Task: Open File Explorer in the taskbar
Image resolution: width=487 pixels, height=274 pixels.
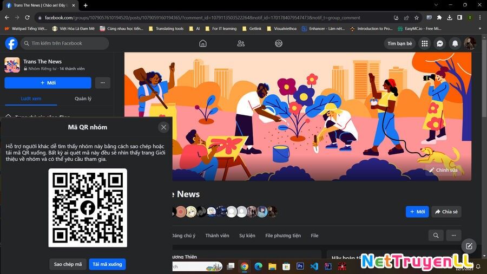Action: click(x=272, y=266)
